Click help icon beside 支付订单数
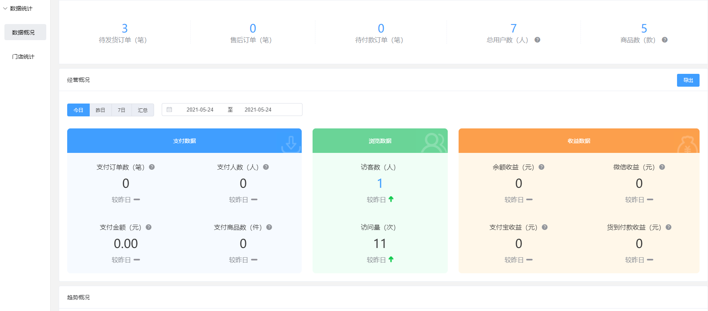 click(x=152, y=167)
